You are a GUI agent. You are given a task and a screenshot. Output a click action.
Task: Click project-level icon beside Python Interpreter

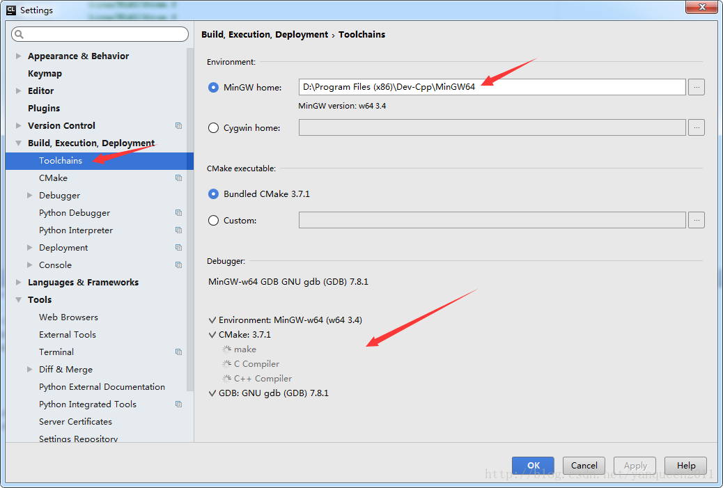coord(178,230)
